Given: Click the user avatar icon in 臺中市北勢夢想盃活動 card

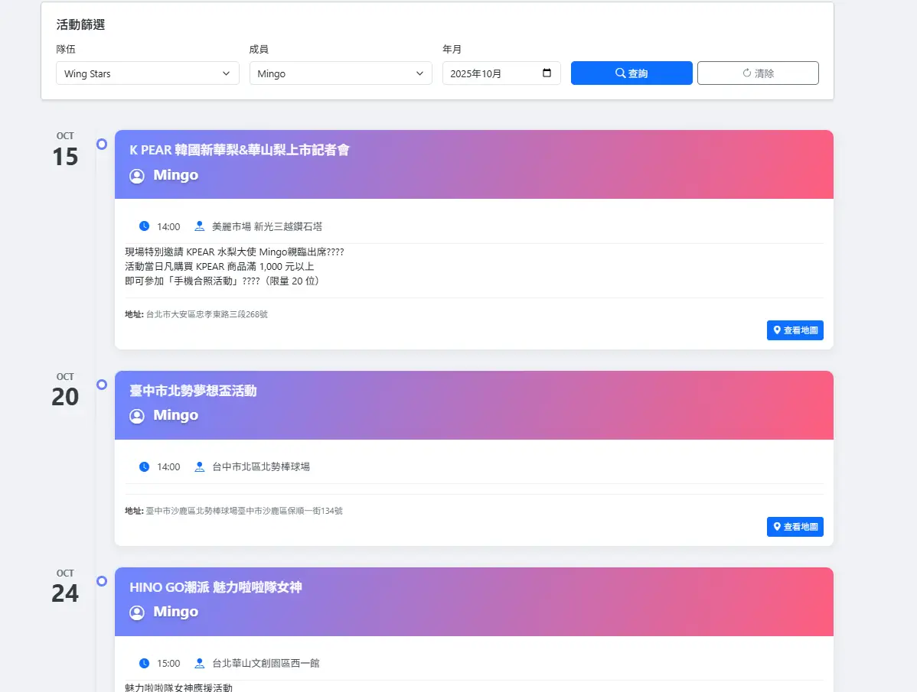Looking at the screenshot, I should (x=137, y=416).
